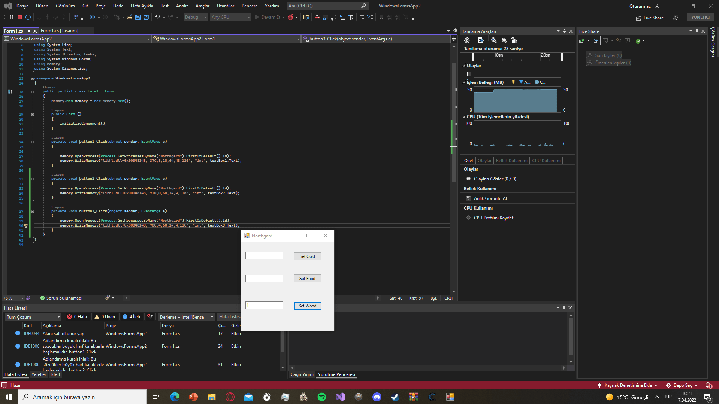Switch to the Çağrı Yığını tab
Screen dimensions: 719x404
point(302,374)
